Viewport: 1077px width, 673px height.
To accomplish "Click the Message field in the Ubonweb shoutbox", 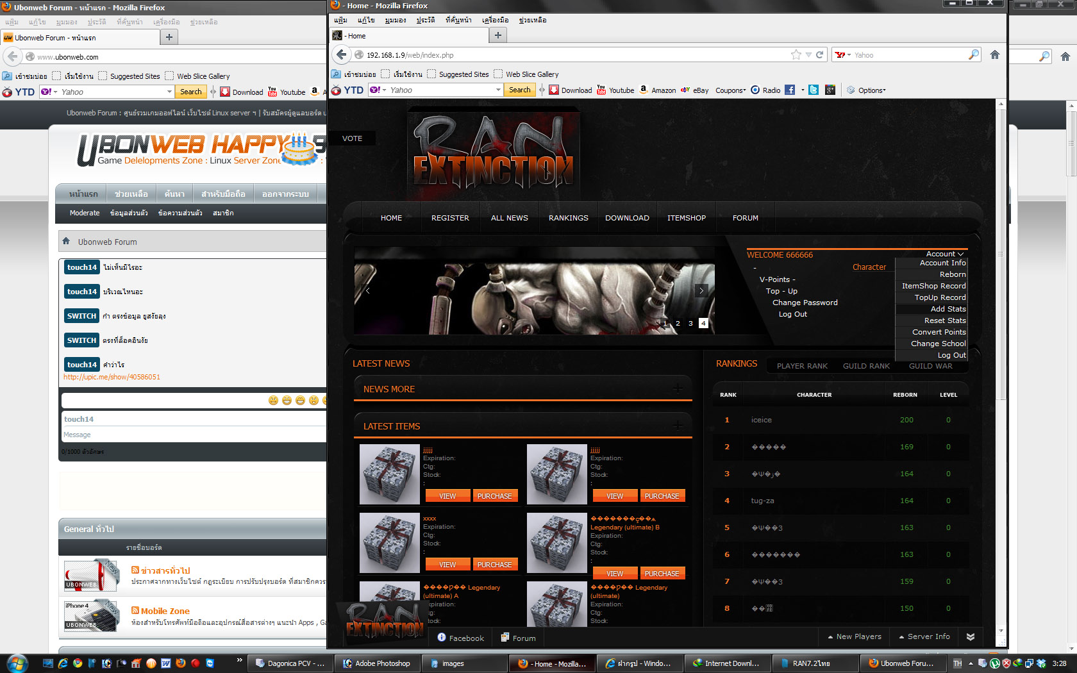I will pyautogui.click(x=194, y=435).
